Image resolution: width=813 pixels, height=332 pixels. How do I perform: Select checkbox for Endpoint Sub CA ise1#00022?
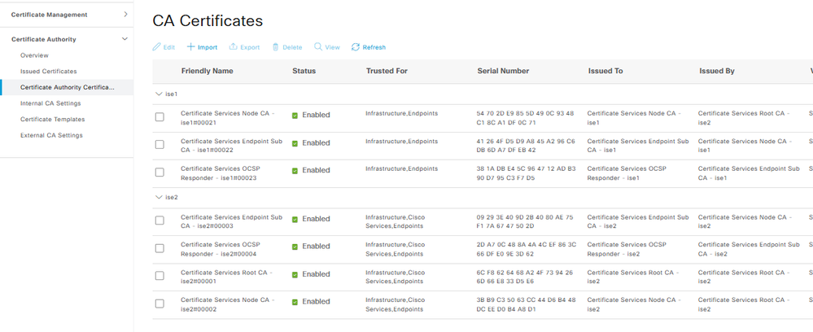(x=160, y=145)
